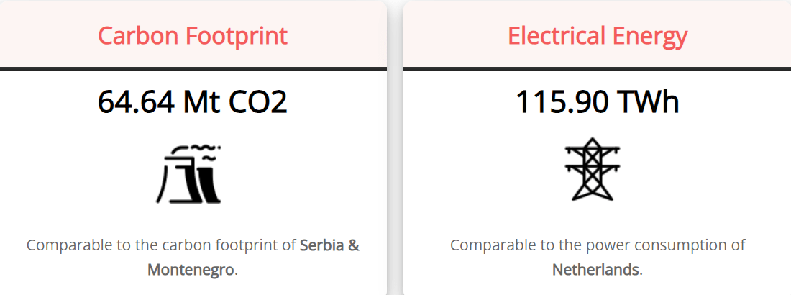Click the Mt unit in the carbon value
791x295 pixels.
click(x=201, y=102)
